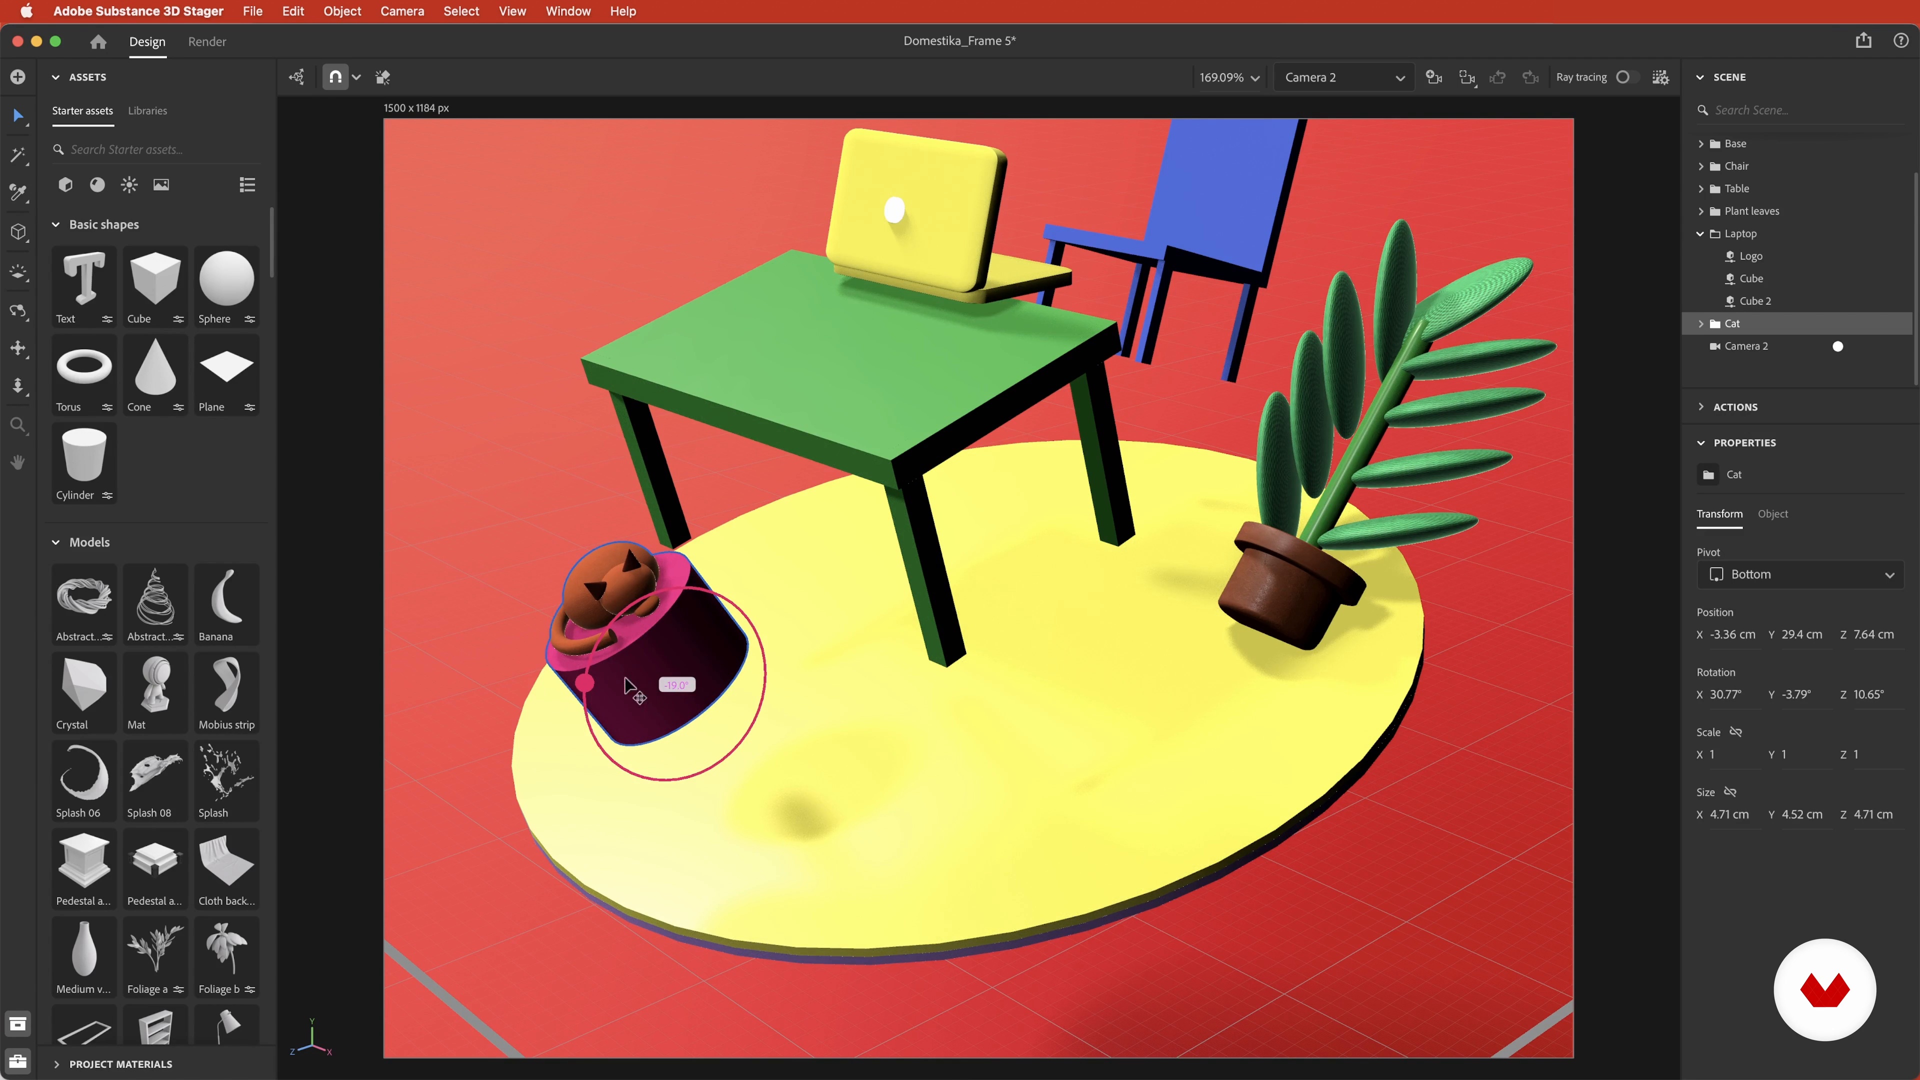Image resolution: width=1920 pixels, height=1080 pixels.
Task: Click the Search Starter assets field
Action: coord(156,150)
